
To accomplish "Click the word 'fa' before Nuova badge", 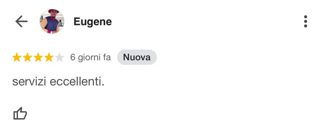I will pos(107,57).
